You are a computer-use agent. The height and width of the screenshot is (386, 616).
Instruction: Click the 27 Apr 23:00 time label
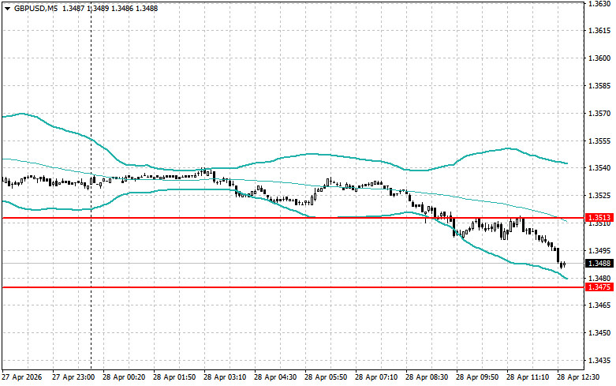(x=73, y=377)
